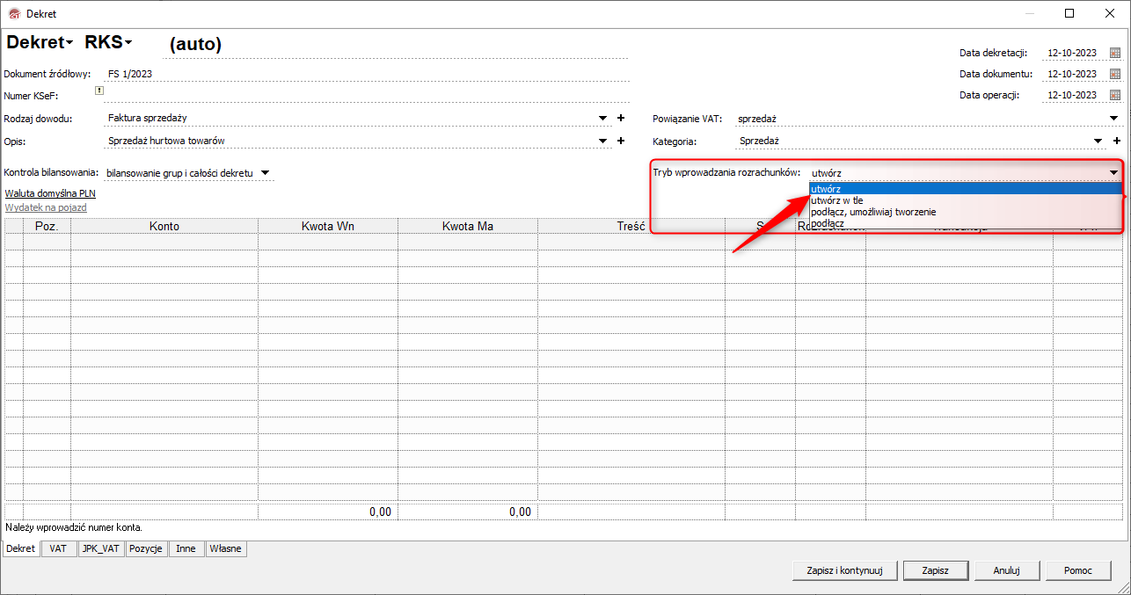
Task: Click the Data operacji date field
Action: (1073, 95)
